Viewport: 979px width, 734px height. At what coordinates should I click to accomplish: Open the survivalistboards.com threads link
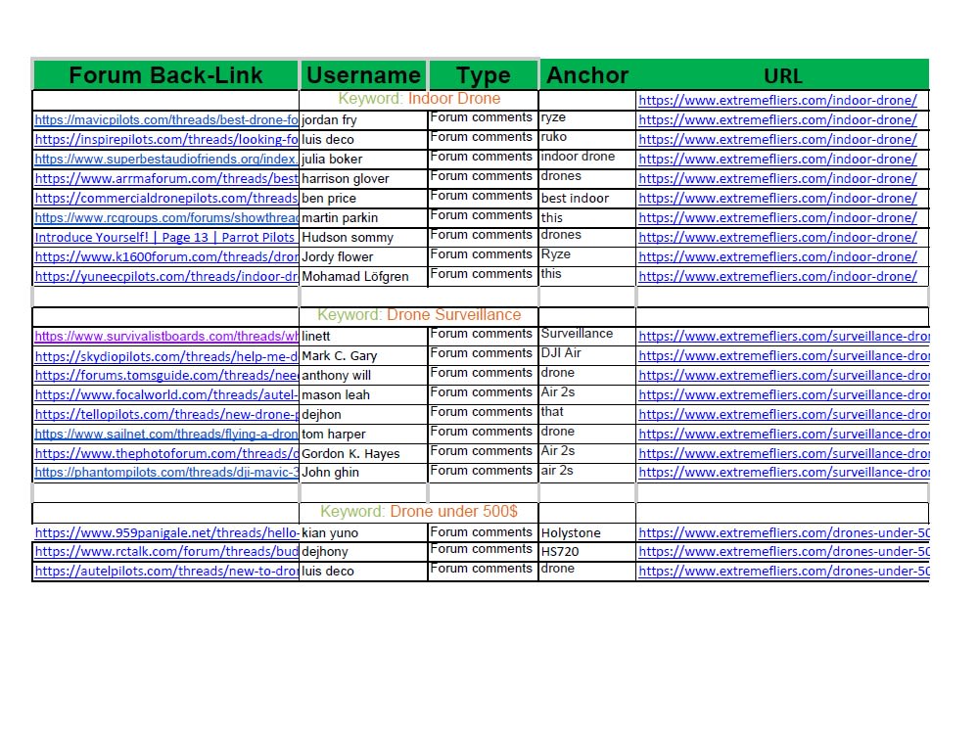(x=166, y=336)
